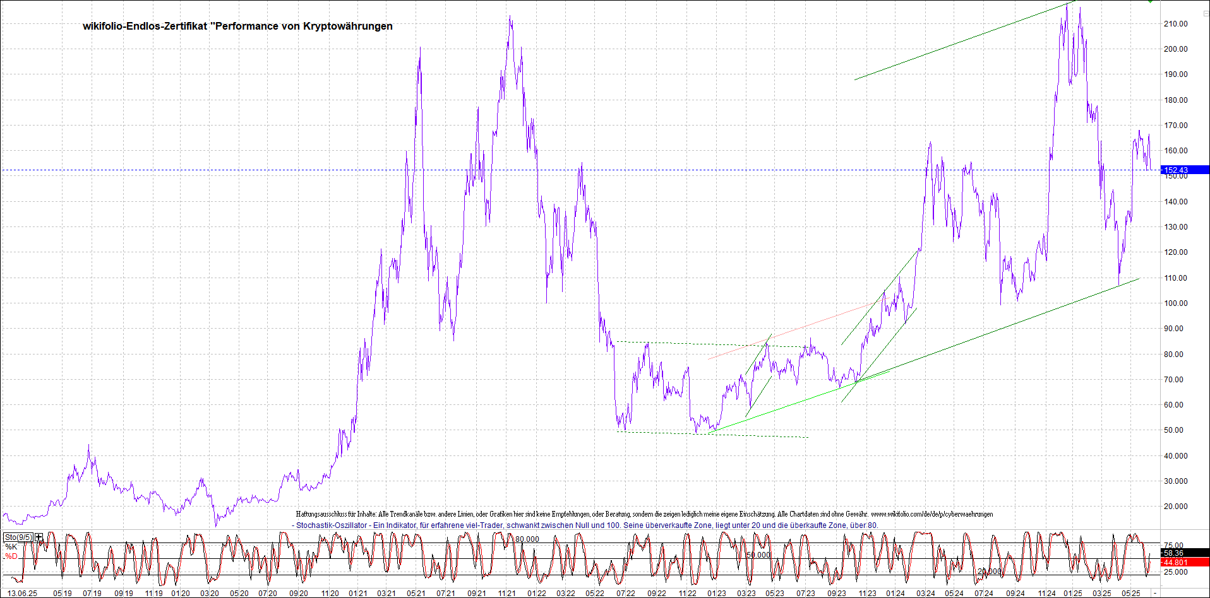
Task: Click the 11 24 date axis label
Action: (x=1046, y=594)
